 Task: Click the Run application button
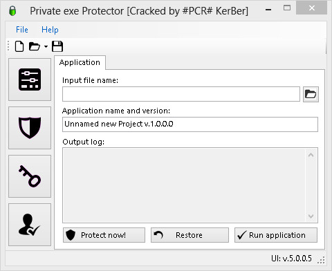(x=276, y=235)
